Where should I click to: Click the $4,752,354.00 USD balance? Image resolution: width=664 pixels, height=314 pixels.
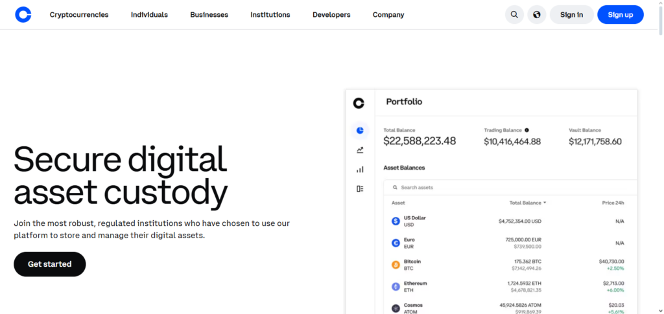[520, 221]
